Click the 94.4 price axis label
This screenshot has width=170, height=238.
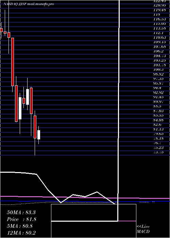pos(157,88)
